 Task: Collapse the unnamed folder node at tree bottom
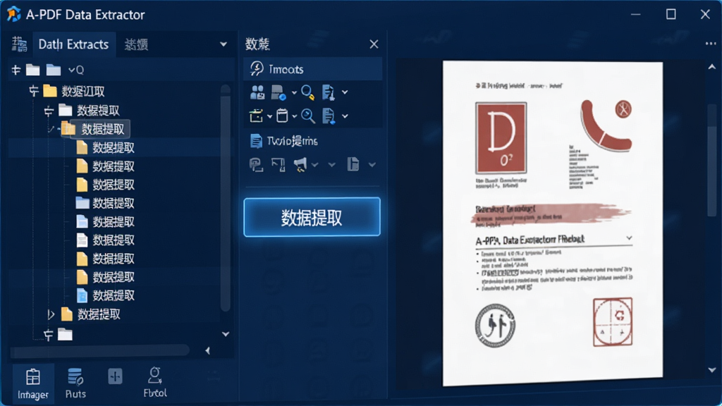coord(49,335)
